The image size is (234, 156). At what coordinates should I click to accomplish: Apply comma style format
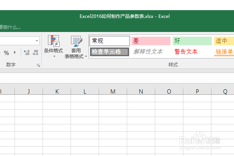pyautogui.click(x=14, y=53)
